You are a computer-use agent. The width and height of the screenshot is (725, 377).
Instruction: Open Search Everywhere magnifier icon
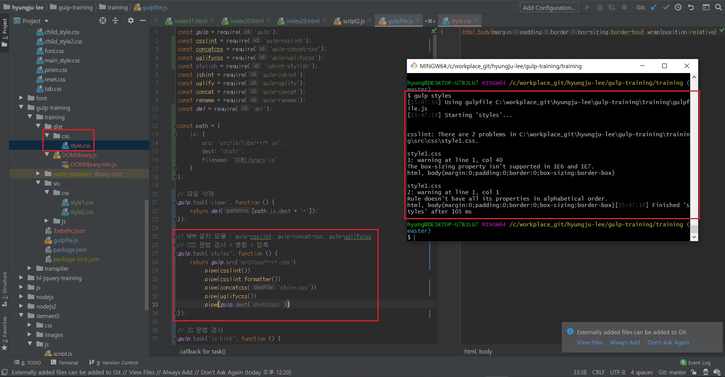pyautogui.click(x=719, y=7)
